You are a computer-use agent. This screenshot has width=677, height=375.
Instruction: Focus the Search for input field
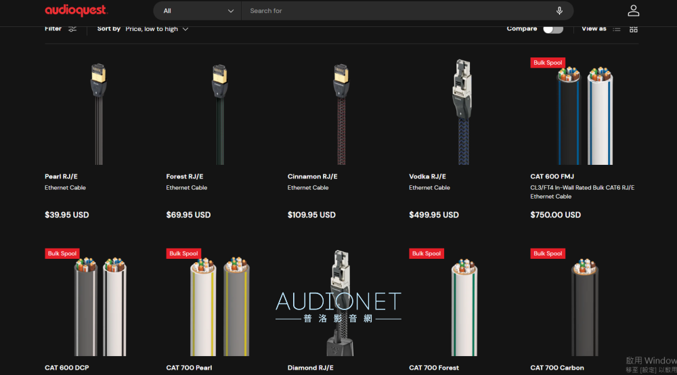coord(397,11)
